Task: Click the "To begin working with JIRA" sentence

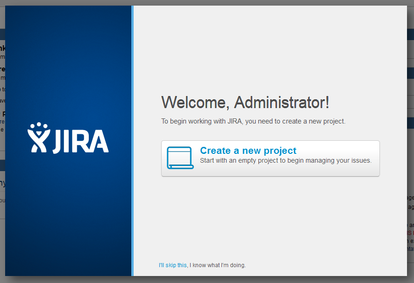Action: [x=253, y=121]
